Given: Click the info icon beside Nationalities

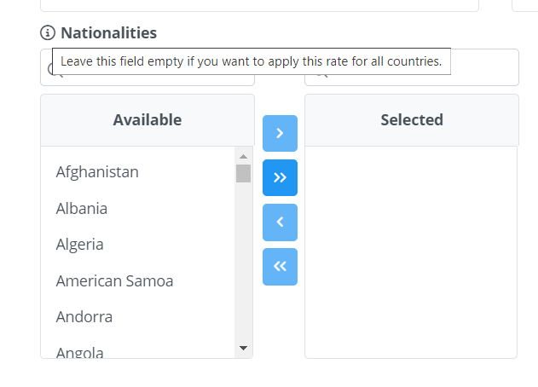Looking at the screenshot, I should [x=48, y=33].
